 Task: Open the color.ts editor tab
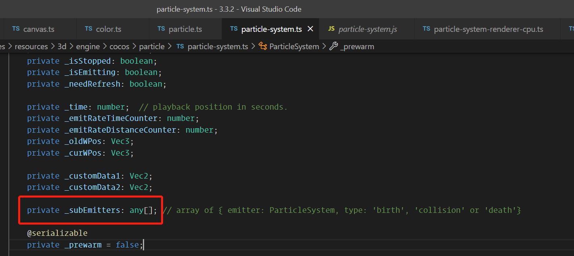[109, 29]
